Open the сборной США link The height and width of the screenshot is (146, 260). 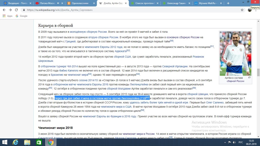tap(122, 57)
